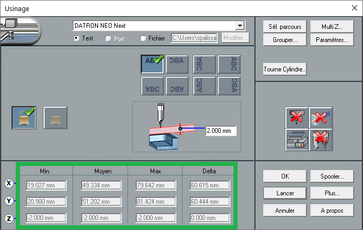Image resolution: width=363 pixels, height=230 pixels.
Task: Click the Paramètres... button
Action: (333, 40)
